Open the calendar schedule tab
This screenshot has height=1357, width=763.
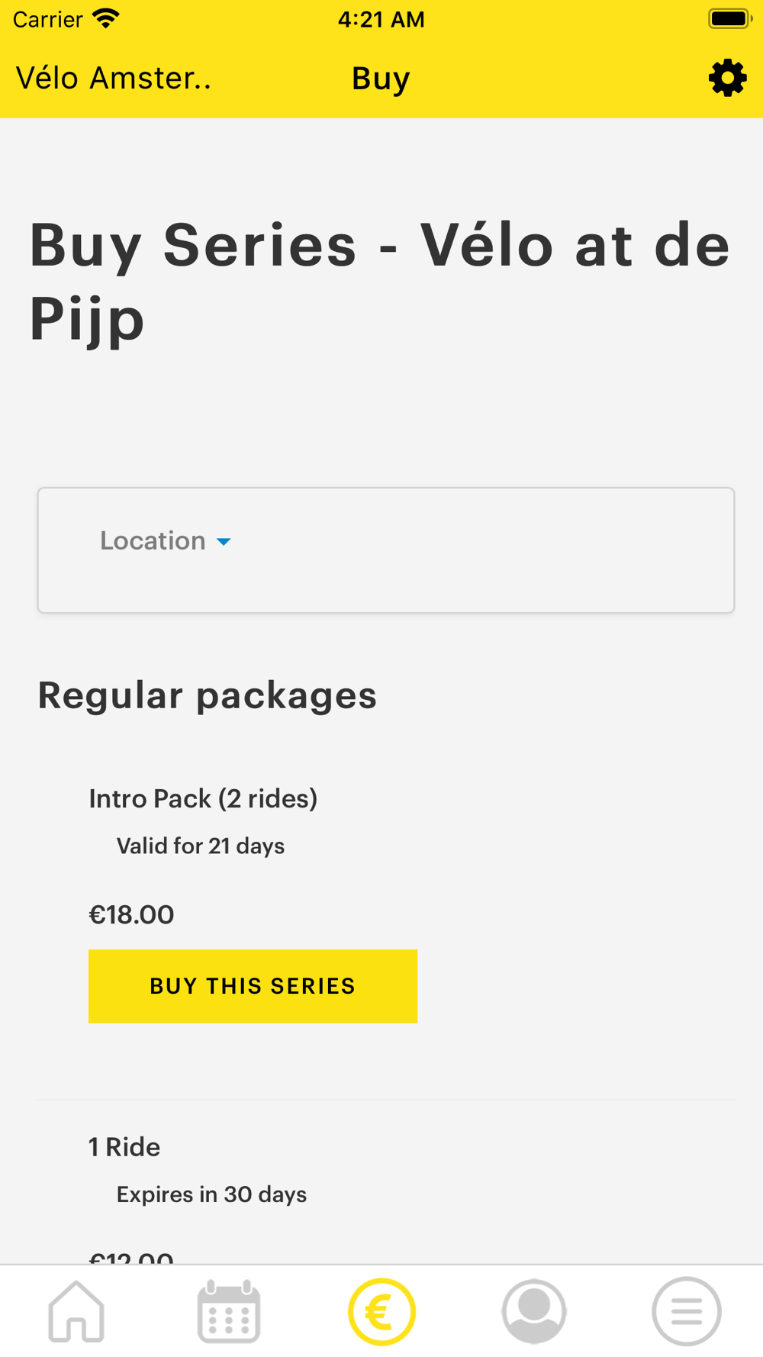229,1311
